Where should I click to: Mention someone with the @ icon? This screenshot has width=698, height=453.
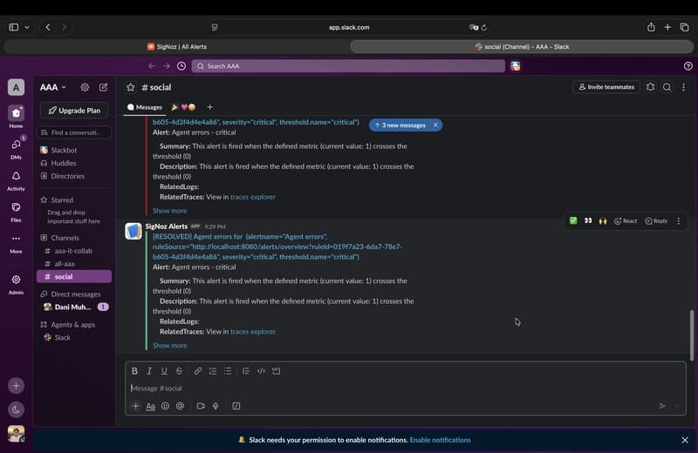(x=180, y=406)
